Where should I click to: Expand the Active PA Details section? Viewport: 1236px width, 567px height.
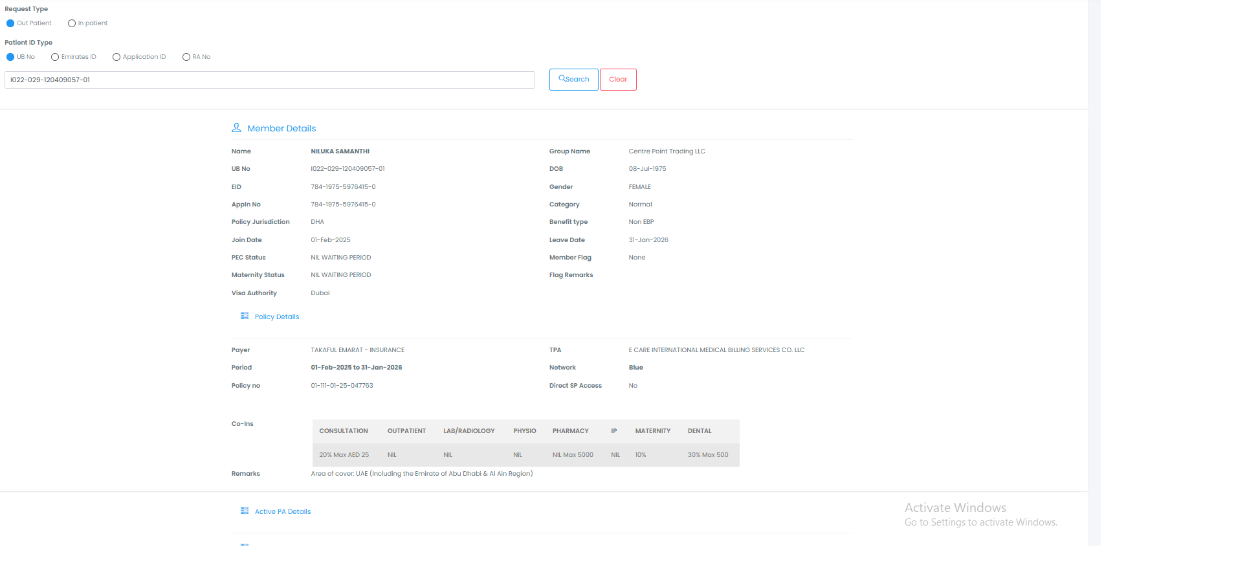(282, 512)
